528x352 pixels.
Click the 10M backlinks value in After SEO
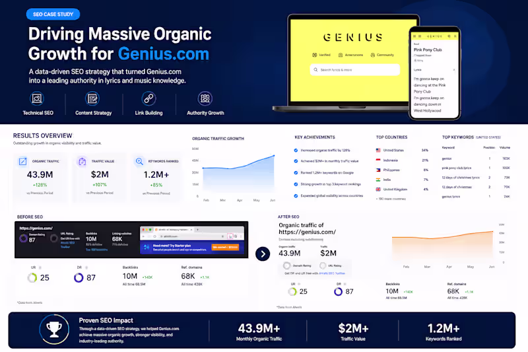pos(392,291)
